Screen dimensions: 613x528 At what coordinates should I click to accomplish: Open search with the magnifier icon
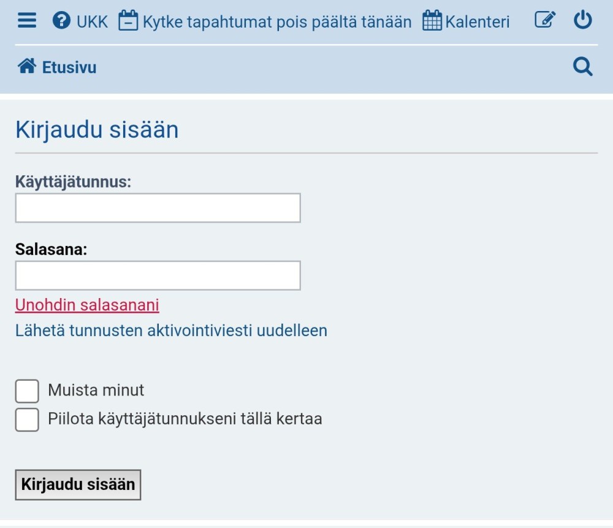tap(583, 66)
